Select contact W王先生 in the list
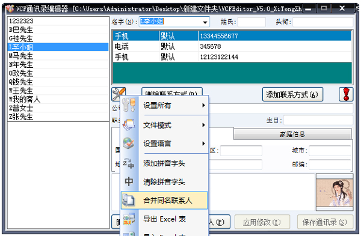This screenshot has height=236, width=361. (x=58, y=91)
